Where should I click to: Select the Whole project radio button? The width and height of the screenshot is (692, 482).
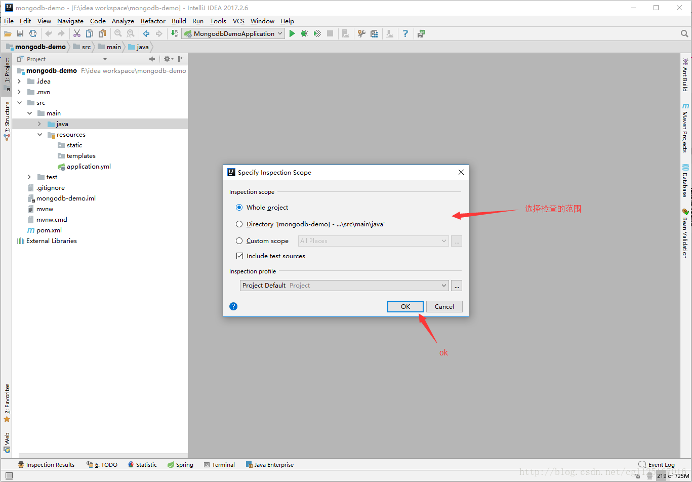[x=239, y=208]
